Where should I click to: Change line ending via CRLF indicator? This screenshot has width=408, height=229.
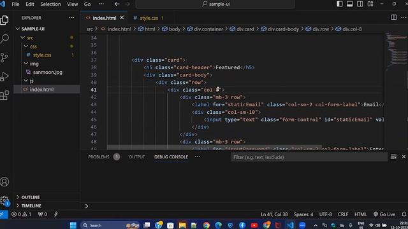coord(343,214)
